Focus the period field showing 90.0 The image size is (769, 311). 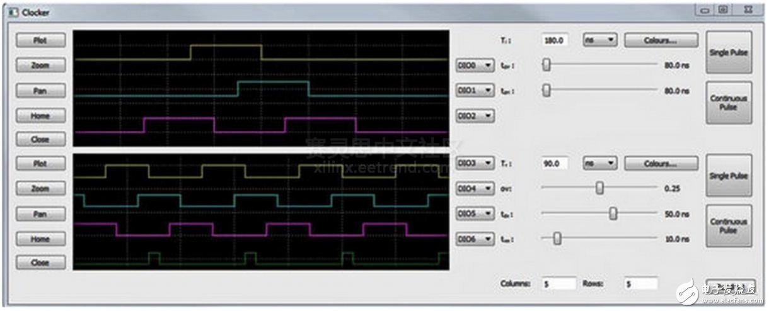pos(555,164)
